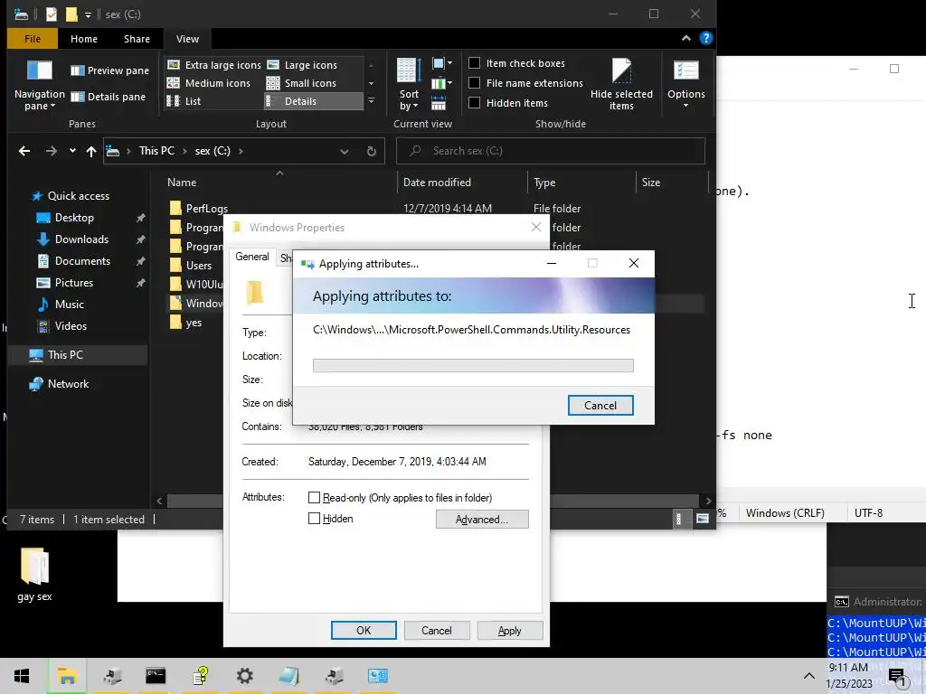Image resolution: width=926 pixels, height=694 pixels.
Task: Open Explorer help question mark
Action: (x=705, y=38)
